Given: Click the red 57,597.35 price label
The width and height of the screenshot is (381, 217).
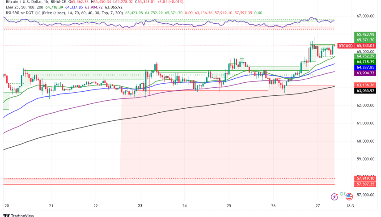Looking at the screenshot, I should pyautogui.click(x=365, y=184).
